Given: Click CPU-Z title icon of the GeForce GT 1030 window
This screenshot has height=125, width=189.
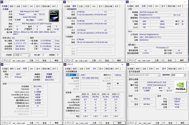Looking at the screenshot, I should coord(128,64).
